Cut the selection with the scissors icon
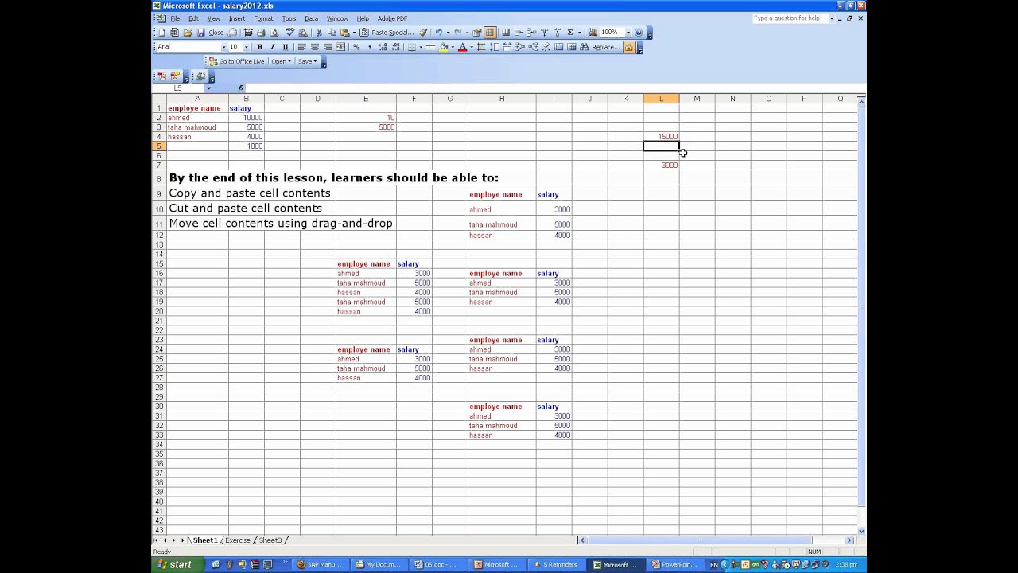This screenshot has height=573, width=1018. [x=319, y=33]
